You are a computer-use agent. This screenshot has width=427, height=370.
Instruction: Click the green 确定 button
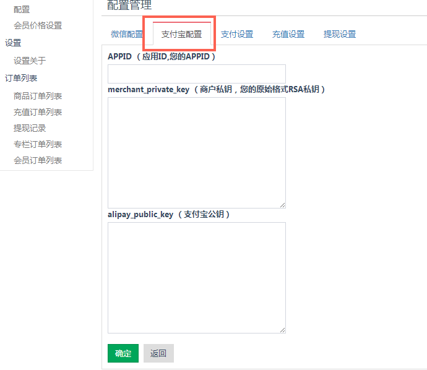123,353
